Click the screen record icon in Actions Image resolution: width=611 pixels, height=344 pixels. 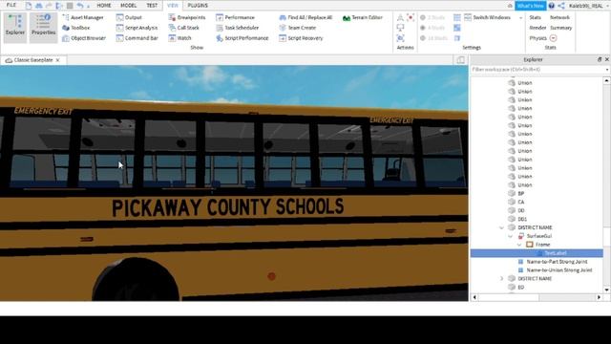pyautogui.click(x=411, y=17)
